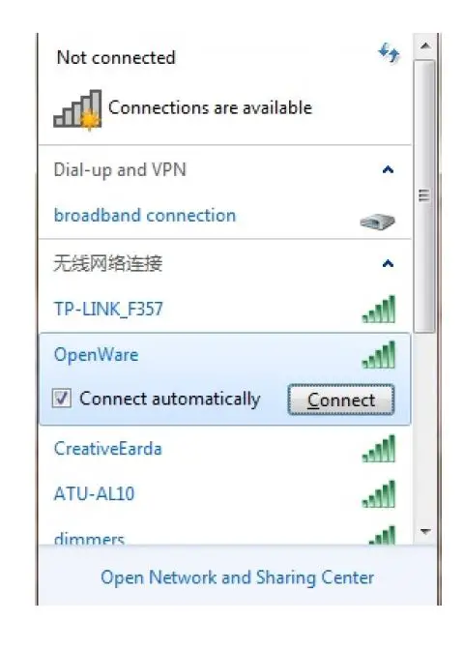Click the CreativeEarda signal strength bars

click(x=379, y=449)
